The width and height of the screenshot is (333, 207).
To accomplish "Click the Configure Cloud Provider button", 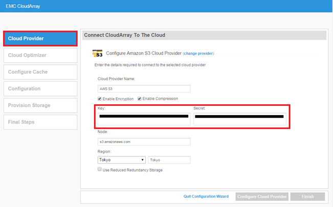I will (262, 197).
